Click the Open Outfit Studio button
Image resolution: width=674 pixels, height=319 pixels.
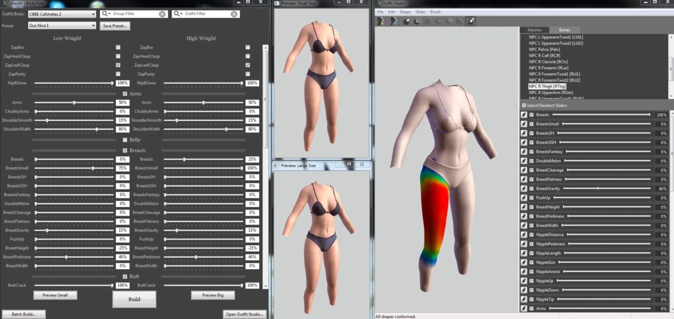(x=244, y=314)
